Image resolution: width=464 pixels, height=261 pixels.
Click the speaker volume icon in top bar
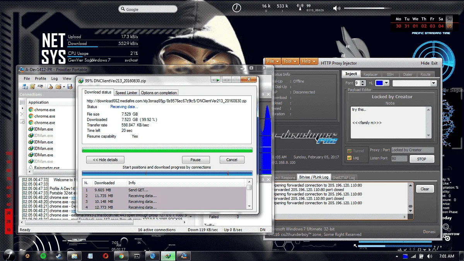(x=337, y=8)
